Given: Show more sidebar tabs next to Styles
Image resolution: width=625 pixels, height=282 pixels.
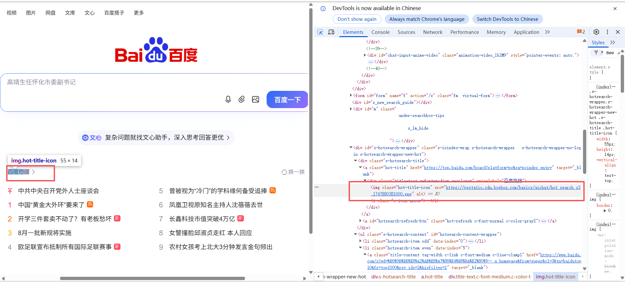Looking at the screenshot, I should pos(613,42).
